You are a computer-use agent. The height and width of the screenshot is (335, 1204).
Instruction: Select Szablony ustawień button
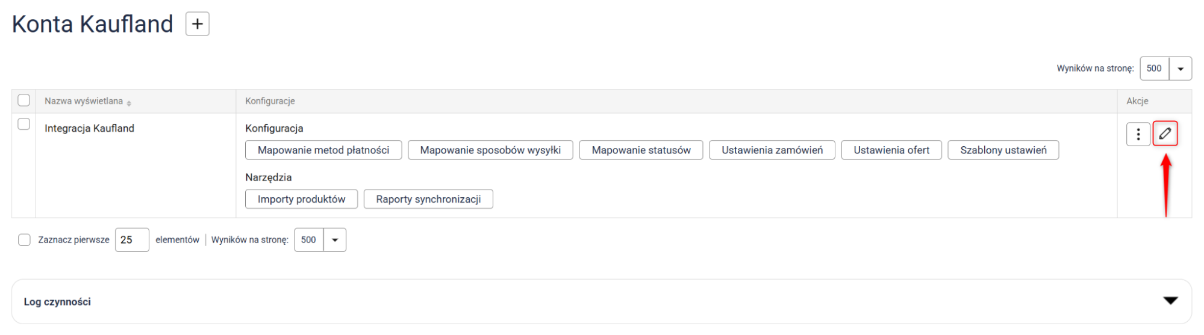[x=1003, y=150]
